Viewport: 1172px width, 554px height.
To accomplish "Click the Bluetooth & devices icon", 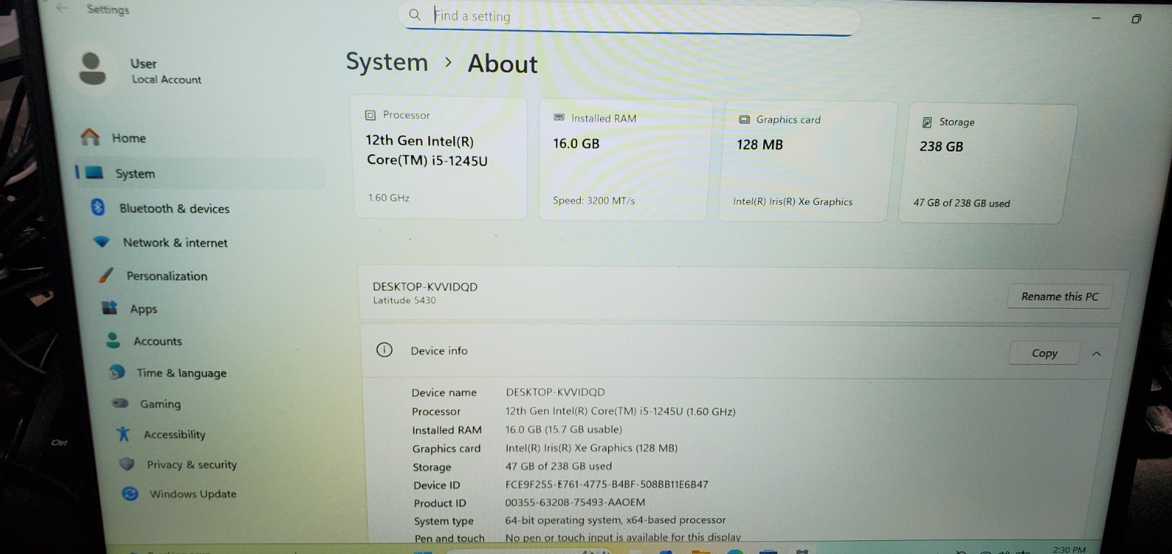I will [x=97, y=207].
